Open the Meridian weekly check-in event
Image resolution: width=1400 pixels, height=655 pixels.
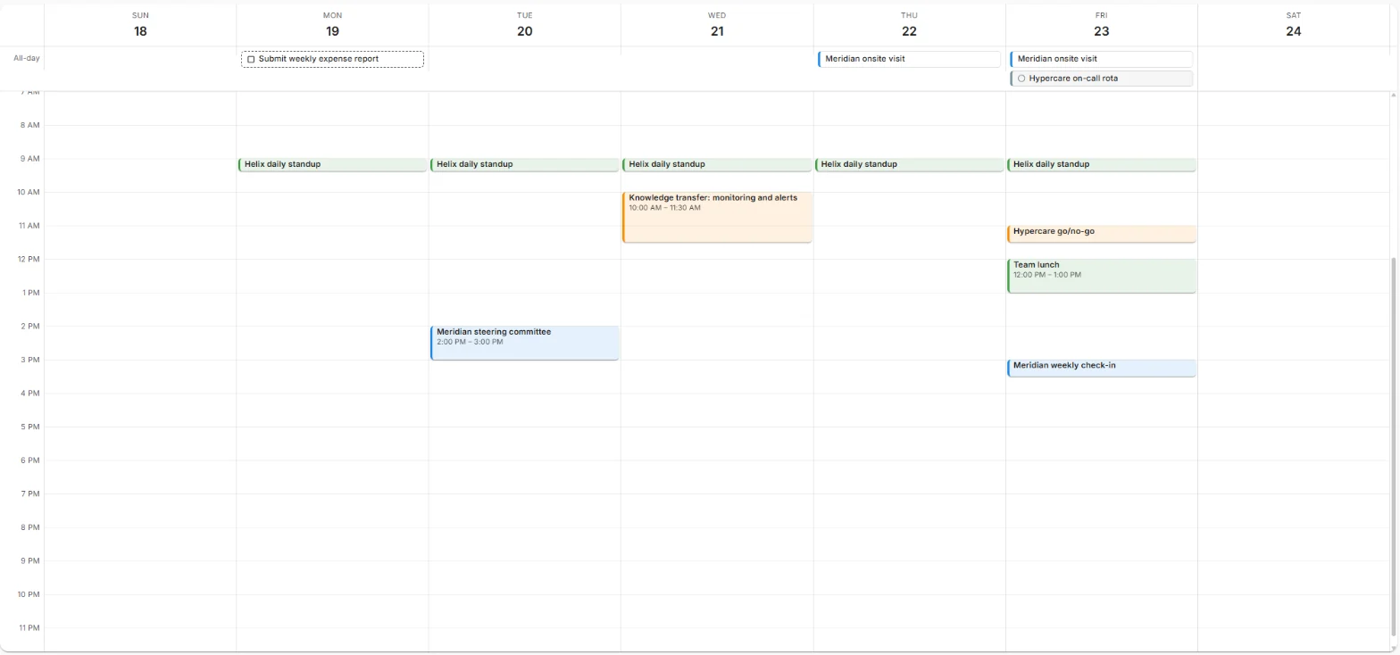tap(1101, 368)
